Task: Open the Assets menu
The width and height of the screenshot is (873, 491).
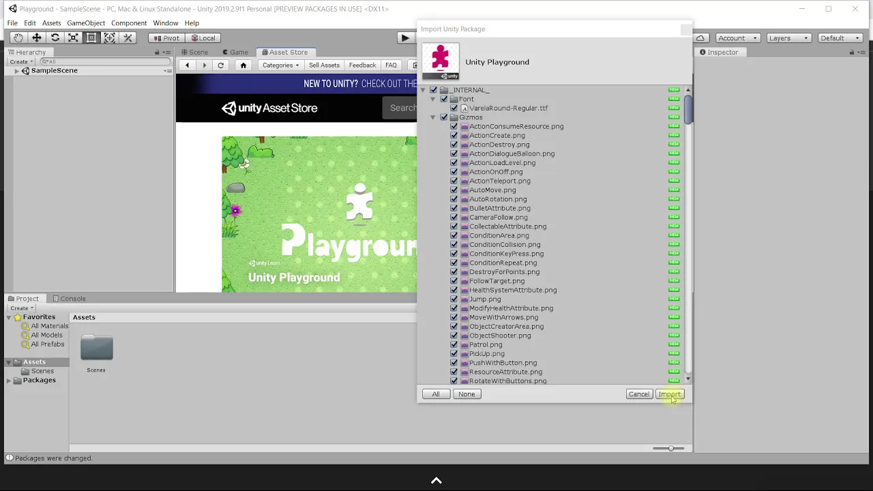Action: point(51,23)
